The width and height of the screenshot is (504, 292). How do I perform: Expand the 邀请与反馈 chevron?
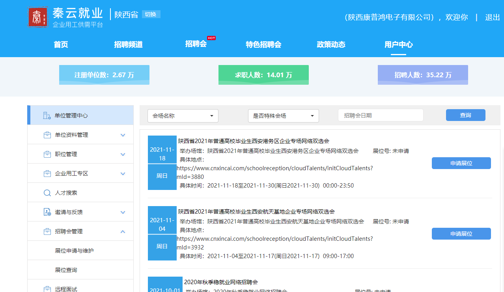[123, 212]
